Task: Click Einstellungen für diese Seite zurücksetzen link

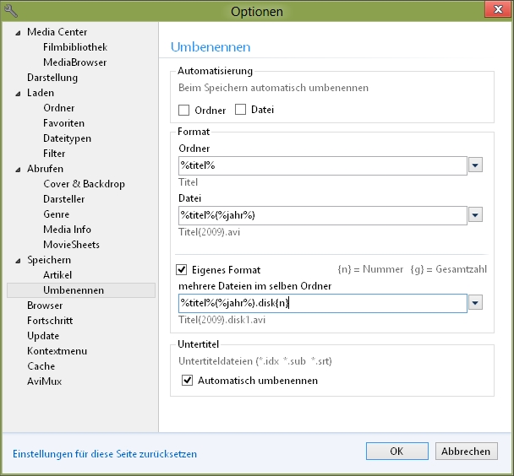Action: tap(105, 454)
